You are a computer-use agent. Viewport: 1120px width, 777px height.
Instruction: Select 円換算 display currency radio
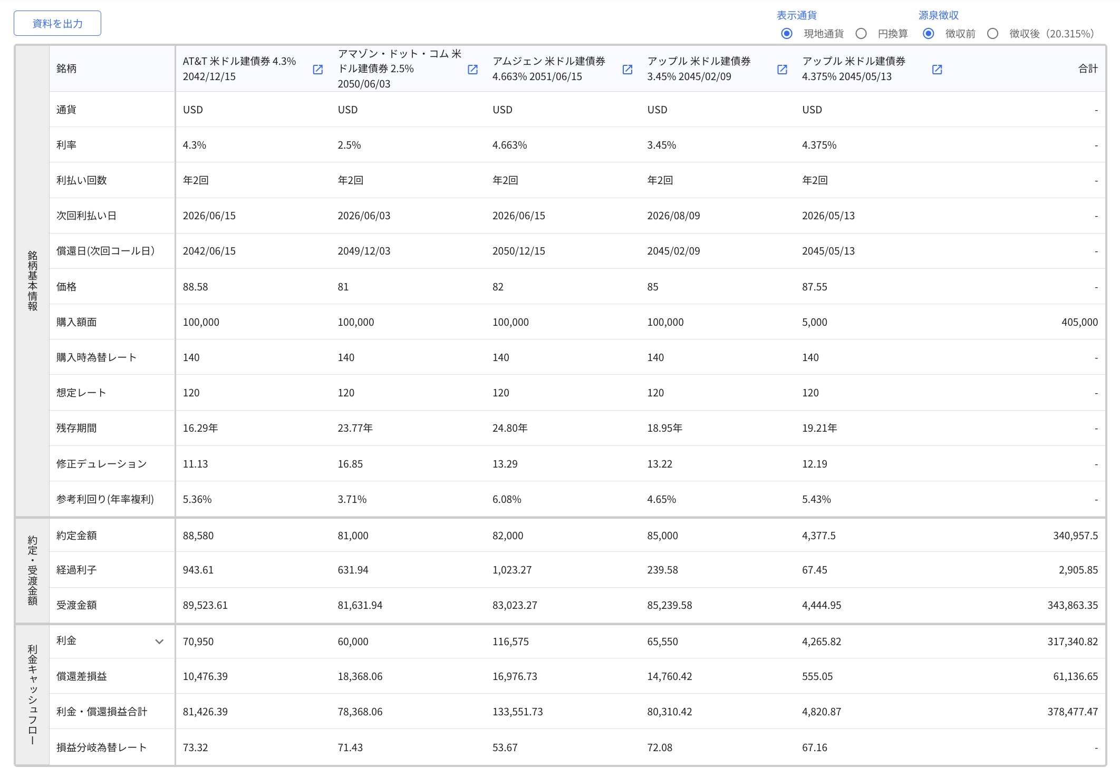(861, 34)
